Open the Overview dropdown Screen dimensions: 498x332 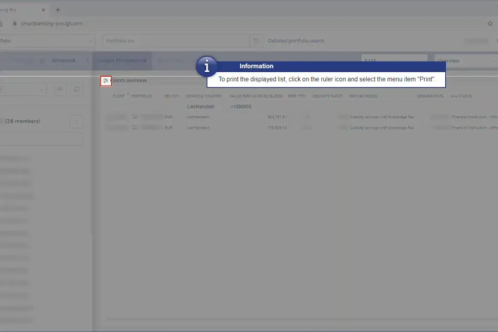(465, 61)
